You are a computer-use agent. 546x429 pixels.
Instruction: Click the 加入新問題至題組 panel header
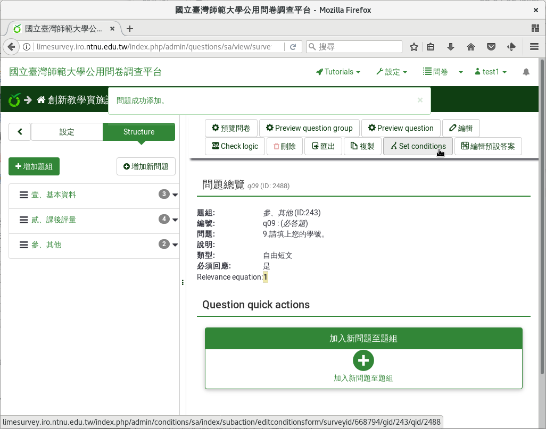click(363, 339)
